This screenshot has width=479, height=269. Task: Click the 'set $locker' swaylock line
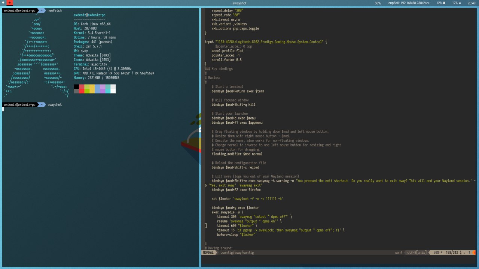[247, 199]
